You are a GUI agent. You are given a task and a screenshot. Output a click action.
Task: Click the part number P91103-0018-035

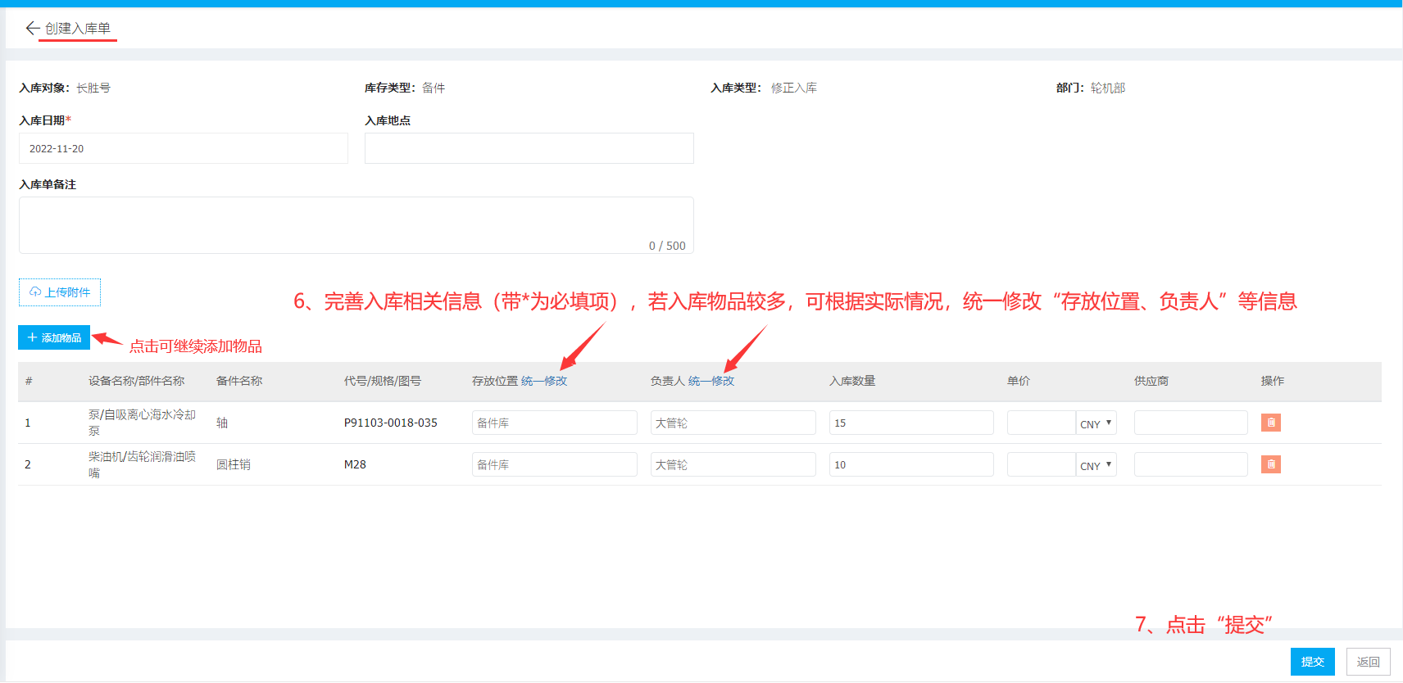(x=391, y=423)
